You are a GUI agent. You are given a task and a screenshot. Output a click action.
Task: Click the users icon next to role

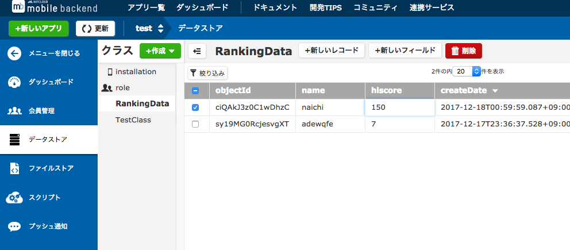[x=107, y=88]
